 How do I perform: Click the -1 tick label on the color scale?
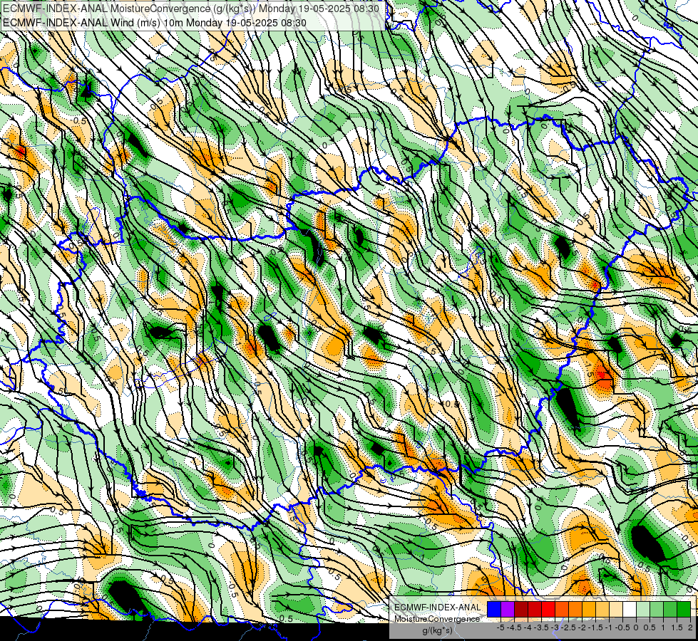609,627
